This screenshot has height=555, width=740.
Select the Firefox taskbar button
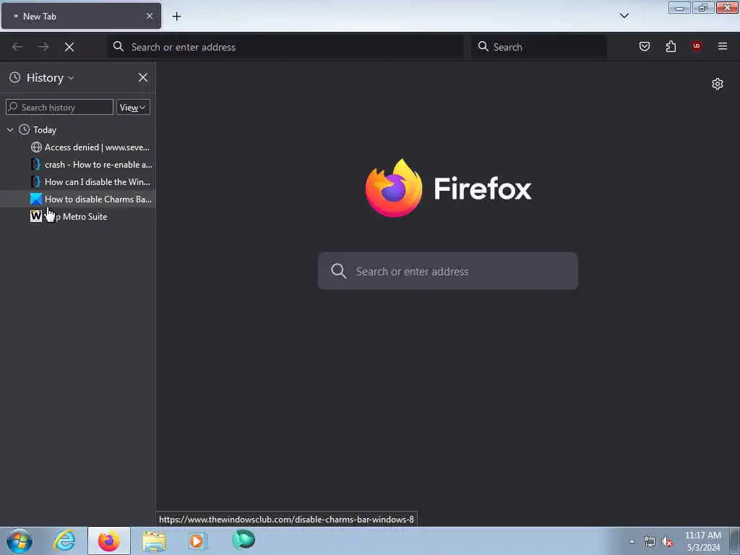coord(109,541)
